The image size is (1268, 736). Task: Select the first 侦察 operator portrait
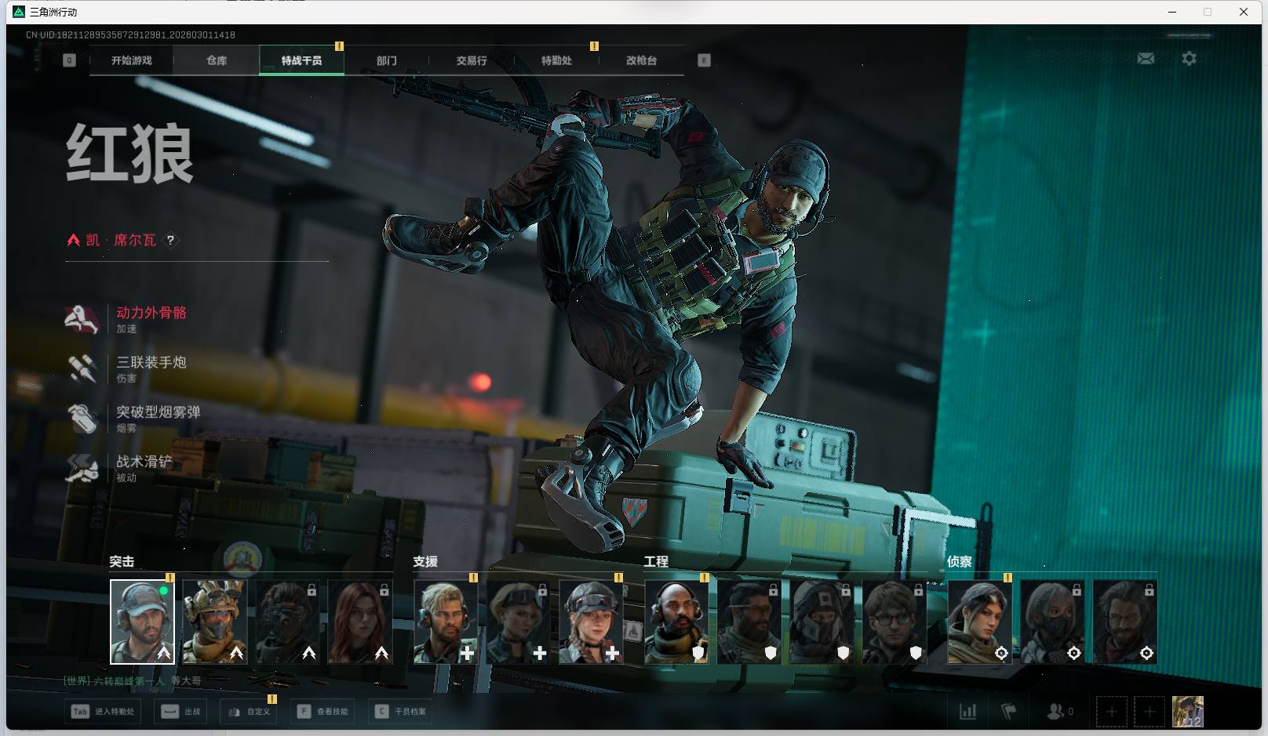pos(978,622)
